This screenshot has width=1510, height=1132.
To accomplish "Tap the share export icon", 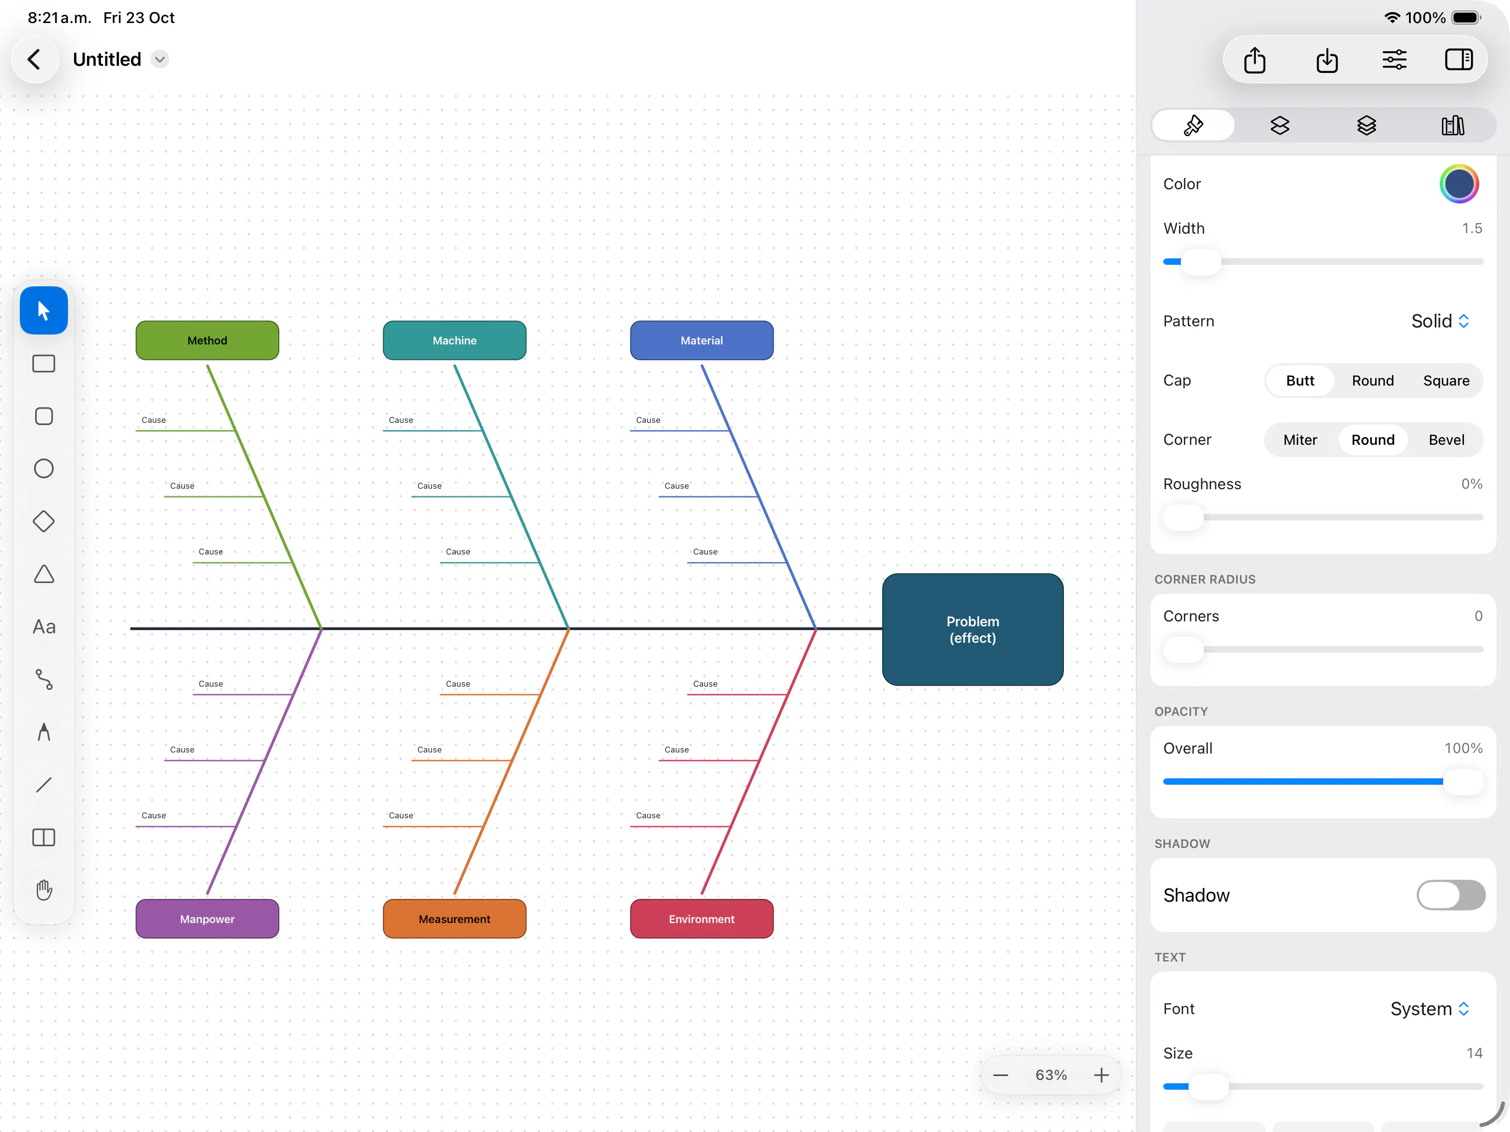I will [1255, 59].
